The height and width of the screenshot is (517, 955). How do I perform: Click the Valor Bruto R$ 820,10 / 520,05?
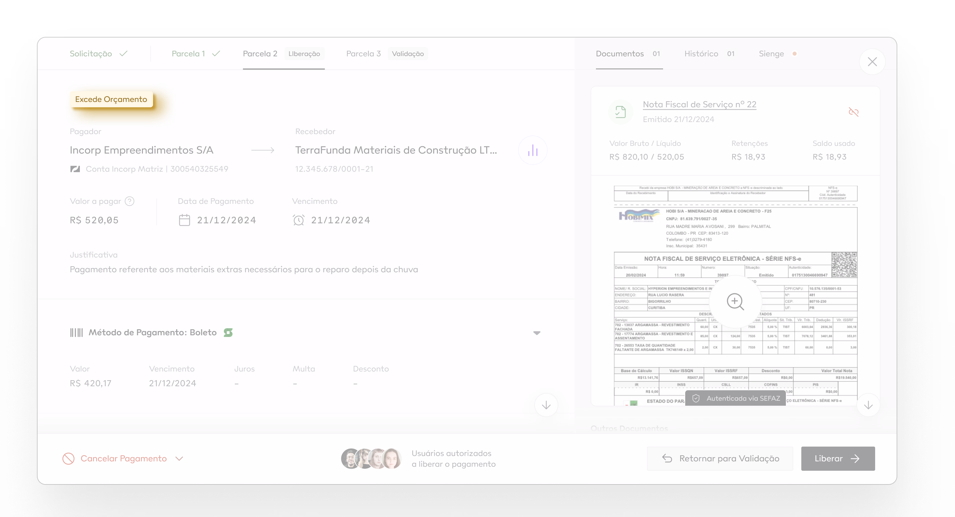coord(647,157)
